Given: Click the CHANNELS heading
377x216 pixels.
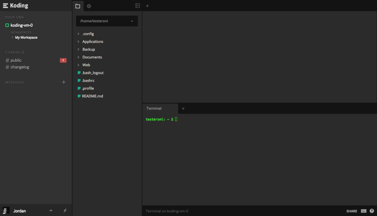Looking at the screenshot, I should click(15, 52).
